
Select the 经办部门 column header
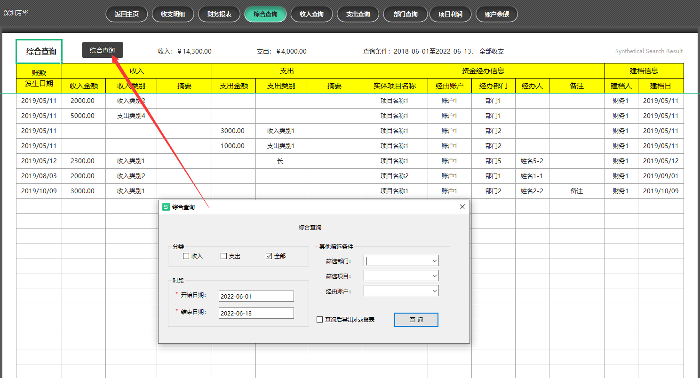pos(493,86)
